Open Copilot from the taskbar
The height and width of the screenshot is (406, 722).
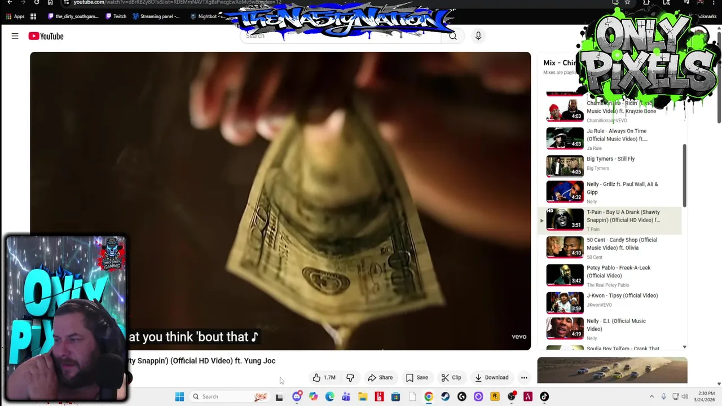313,396
